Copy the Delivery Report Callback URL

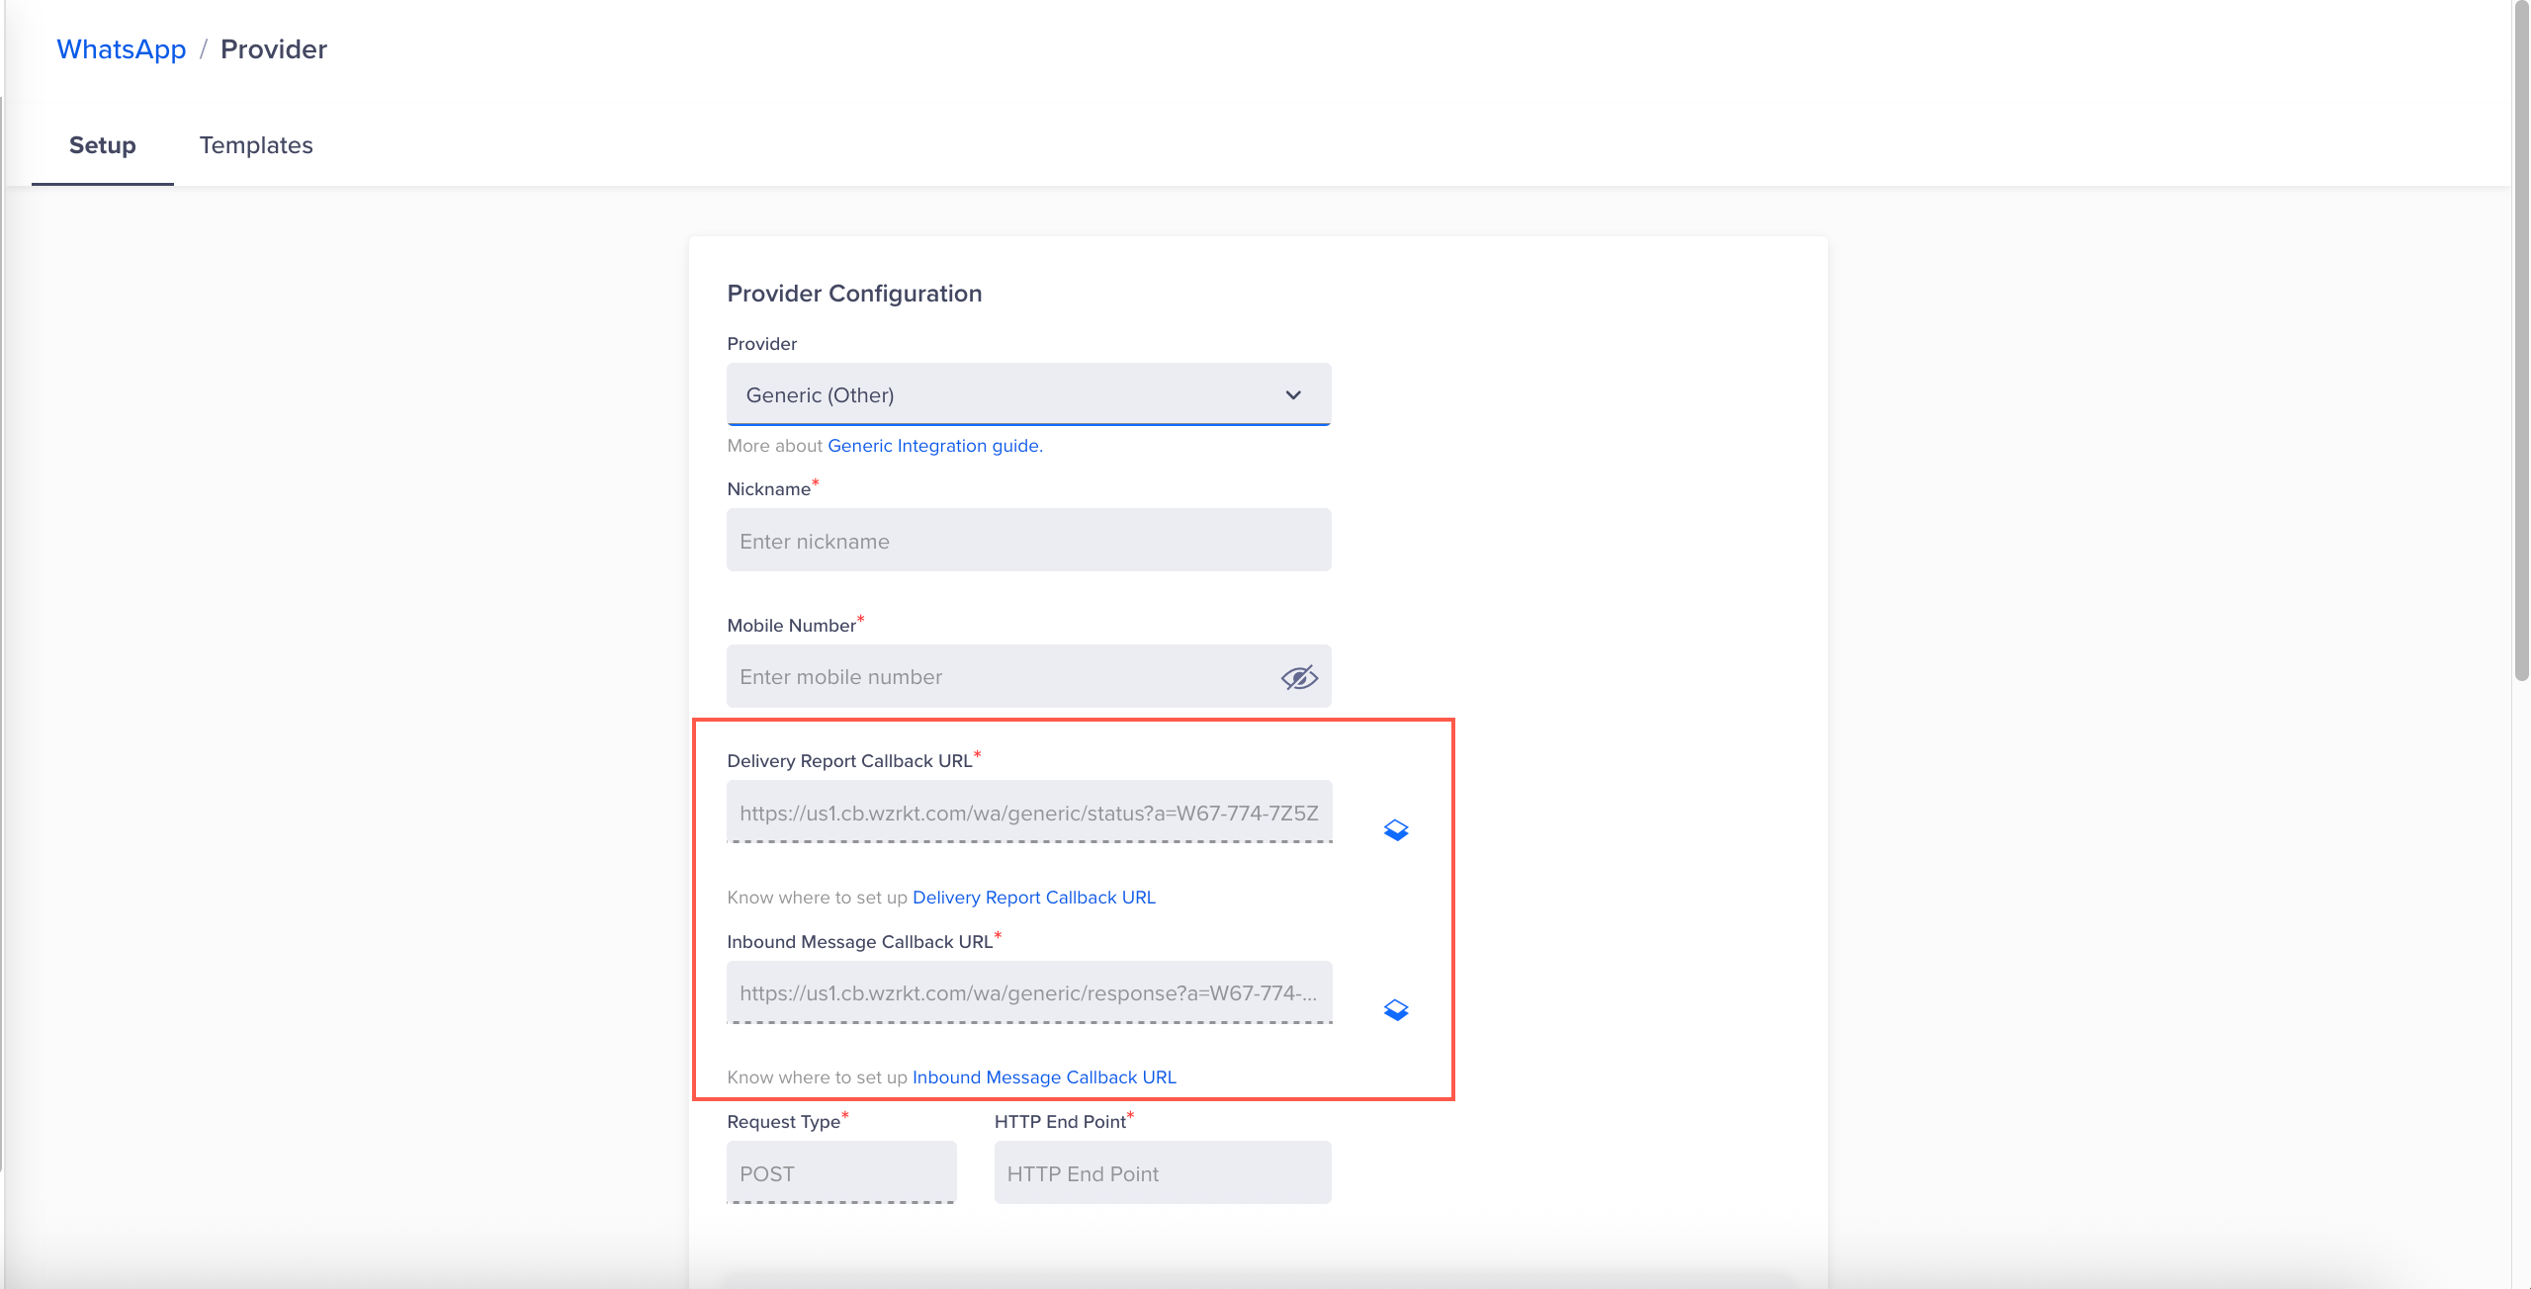(x=1395, y=830)
